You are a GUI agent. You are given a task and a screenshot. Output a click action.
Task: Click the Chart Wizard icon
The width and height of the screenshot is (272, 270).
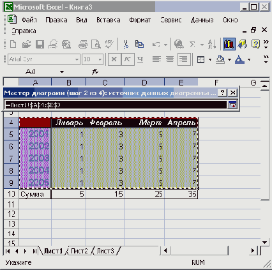point(229,44)
